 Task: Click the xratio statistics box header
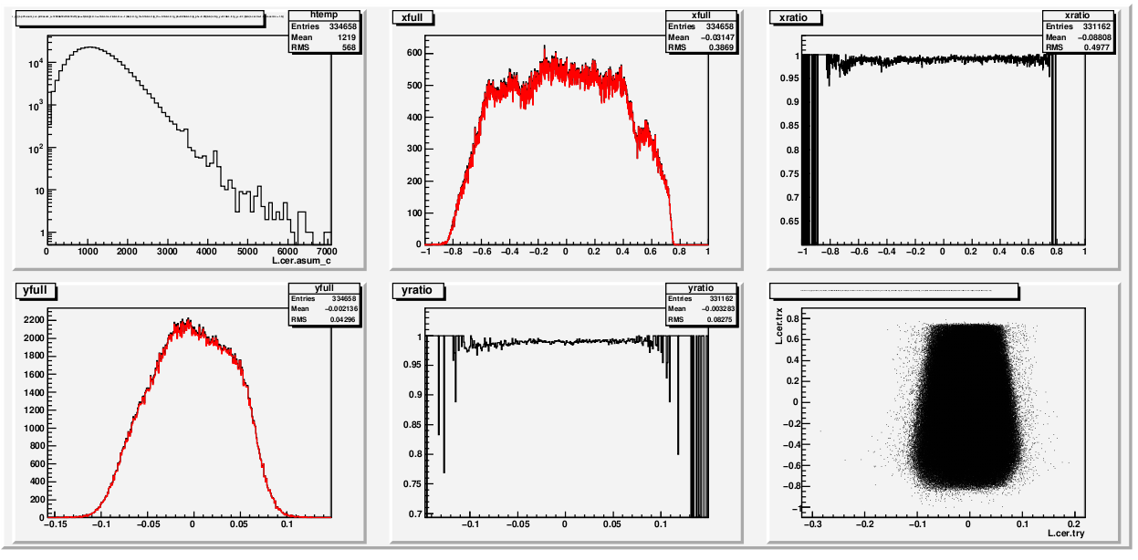[x=1079, y=15]
